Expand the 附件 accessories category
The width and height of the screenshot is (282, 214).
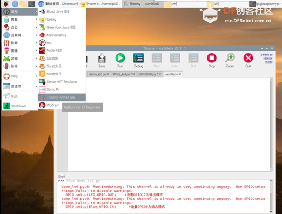(x=20, y=66)
